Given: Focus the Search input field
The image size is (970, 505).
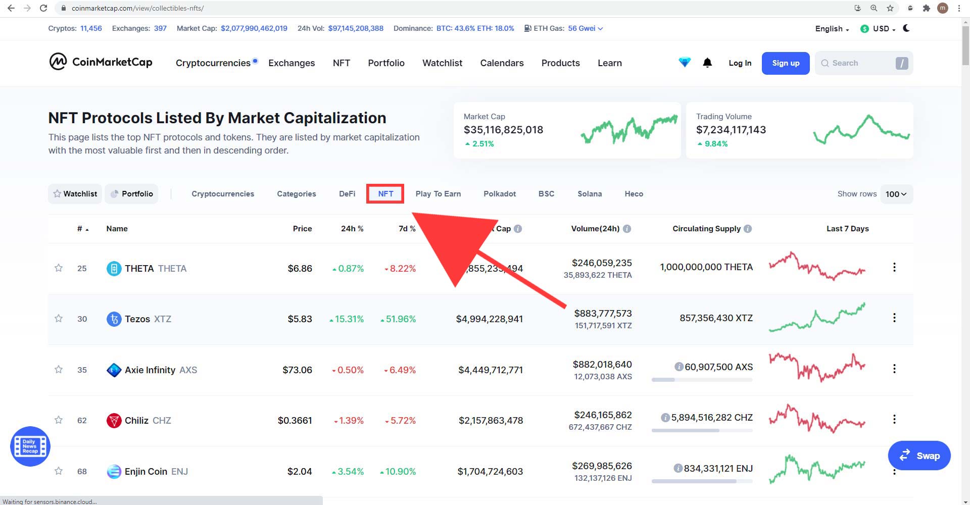Looking at the screenshot, I should coord(863,63).
